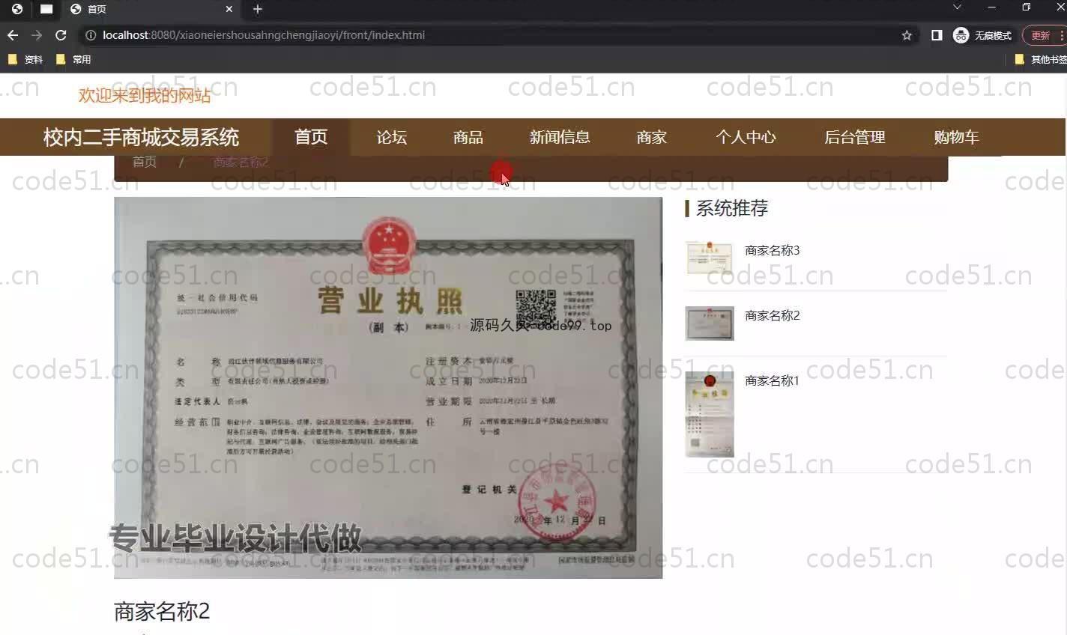Click the 商家名称2 merchant title below image
The height and width of the screenshot is (635, 1067).
click(162, 611)
